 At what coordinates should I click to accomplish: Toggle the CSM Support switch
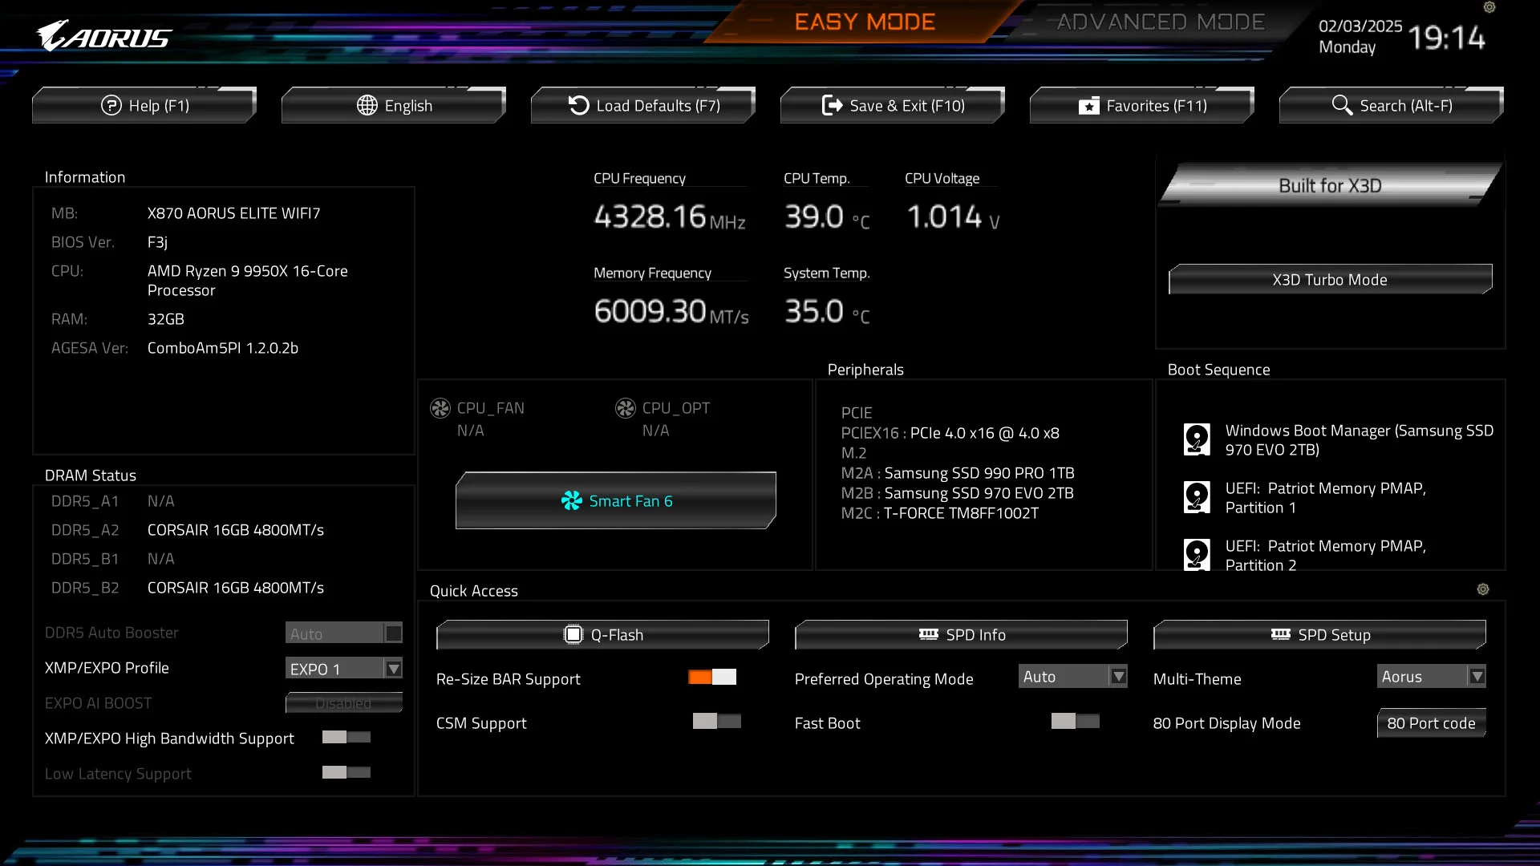[x=716, y=722]
